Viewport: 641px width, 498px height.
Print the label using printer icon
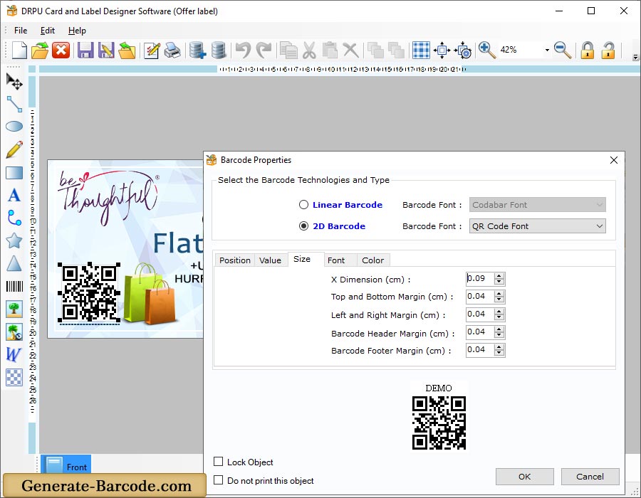[x=172, y=51]
